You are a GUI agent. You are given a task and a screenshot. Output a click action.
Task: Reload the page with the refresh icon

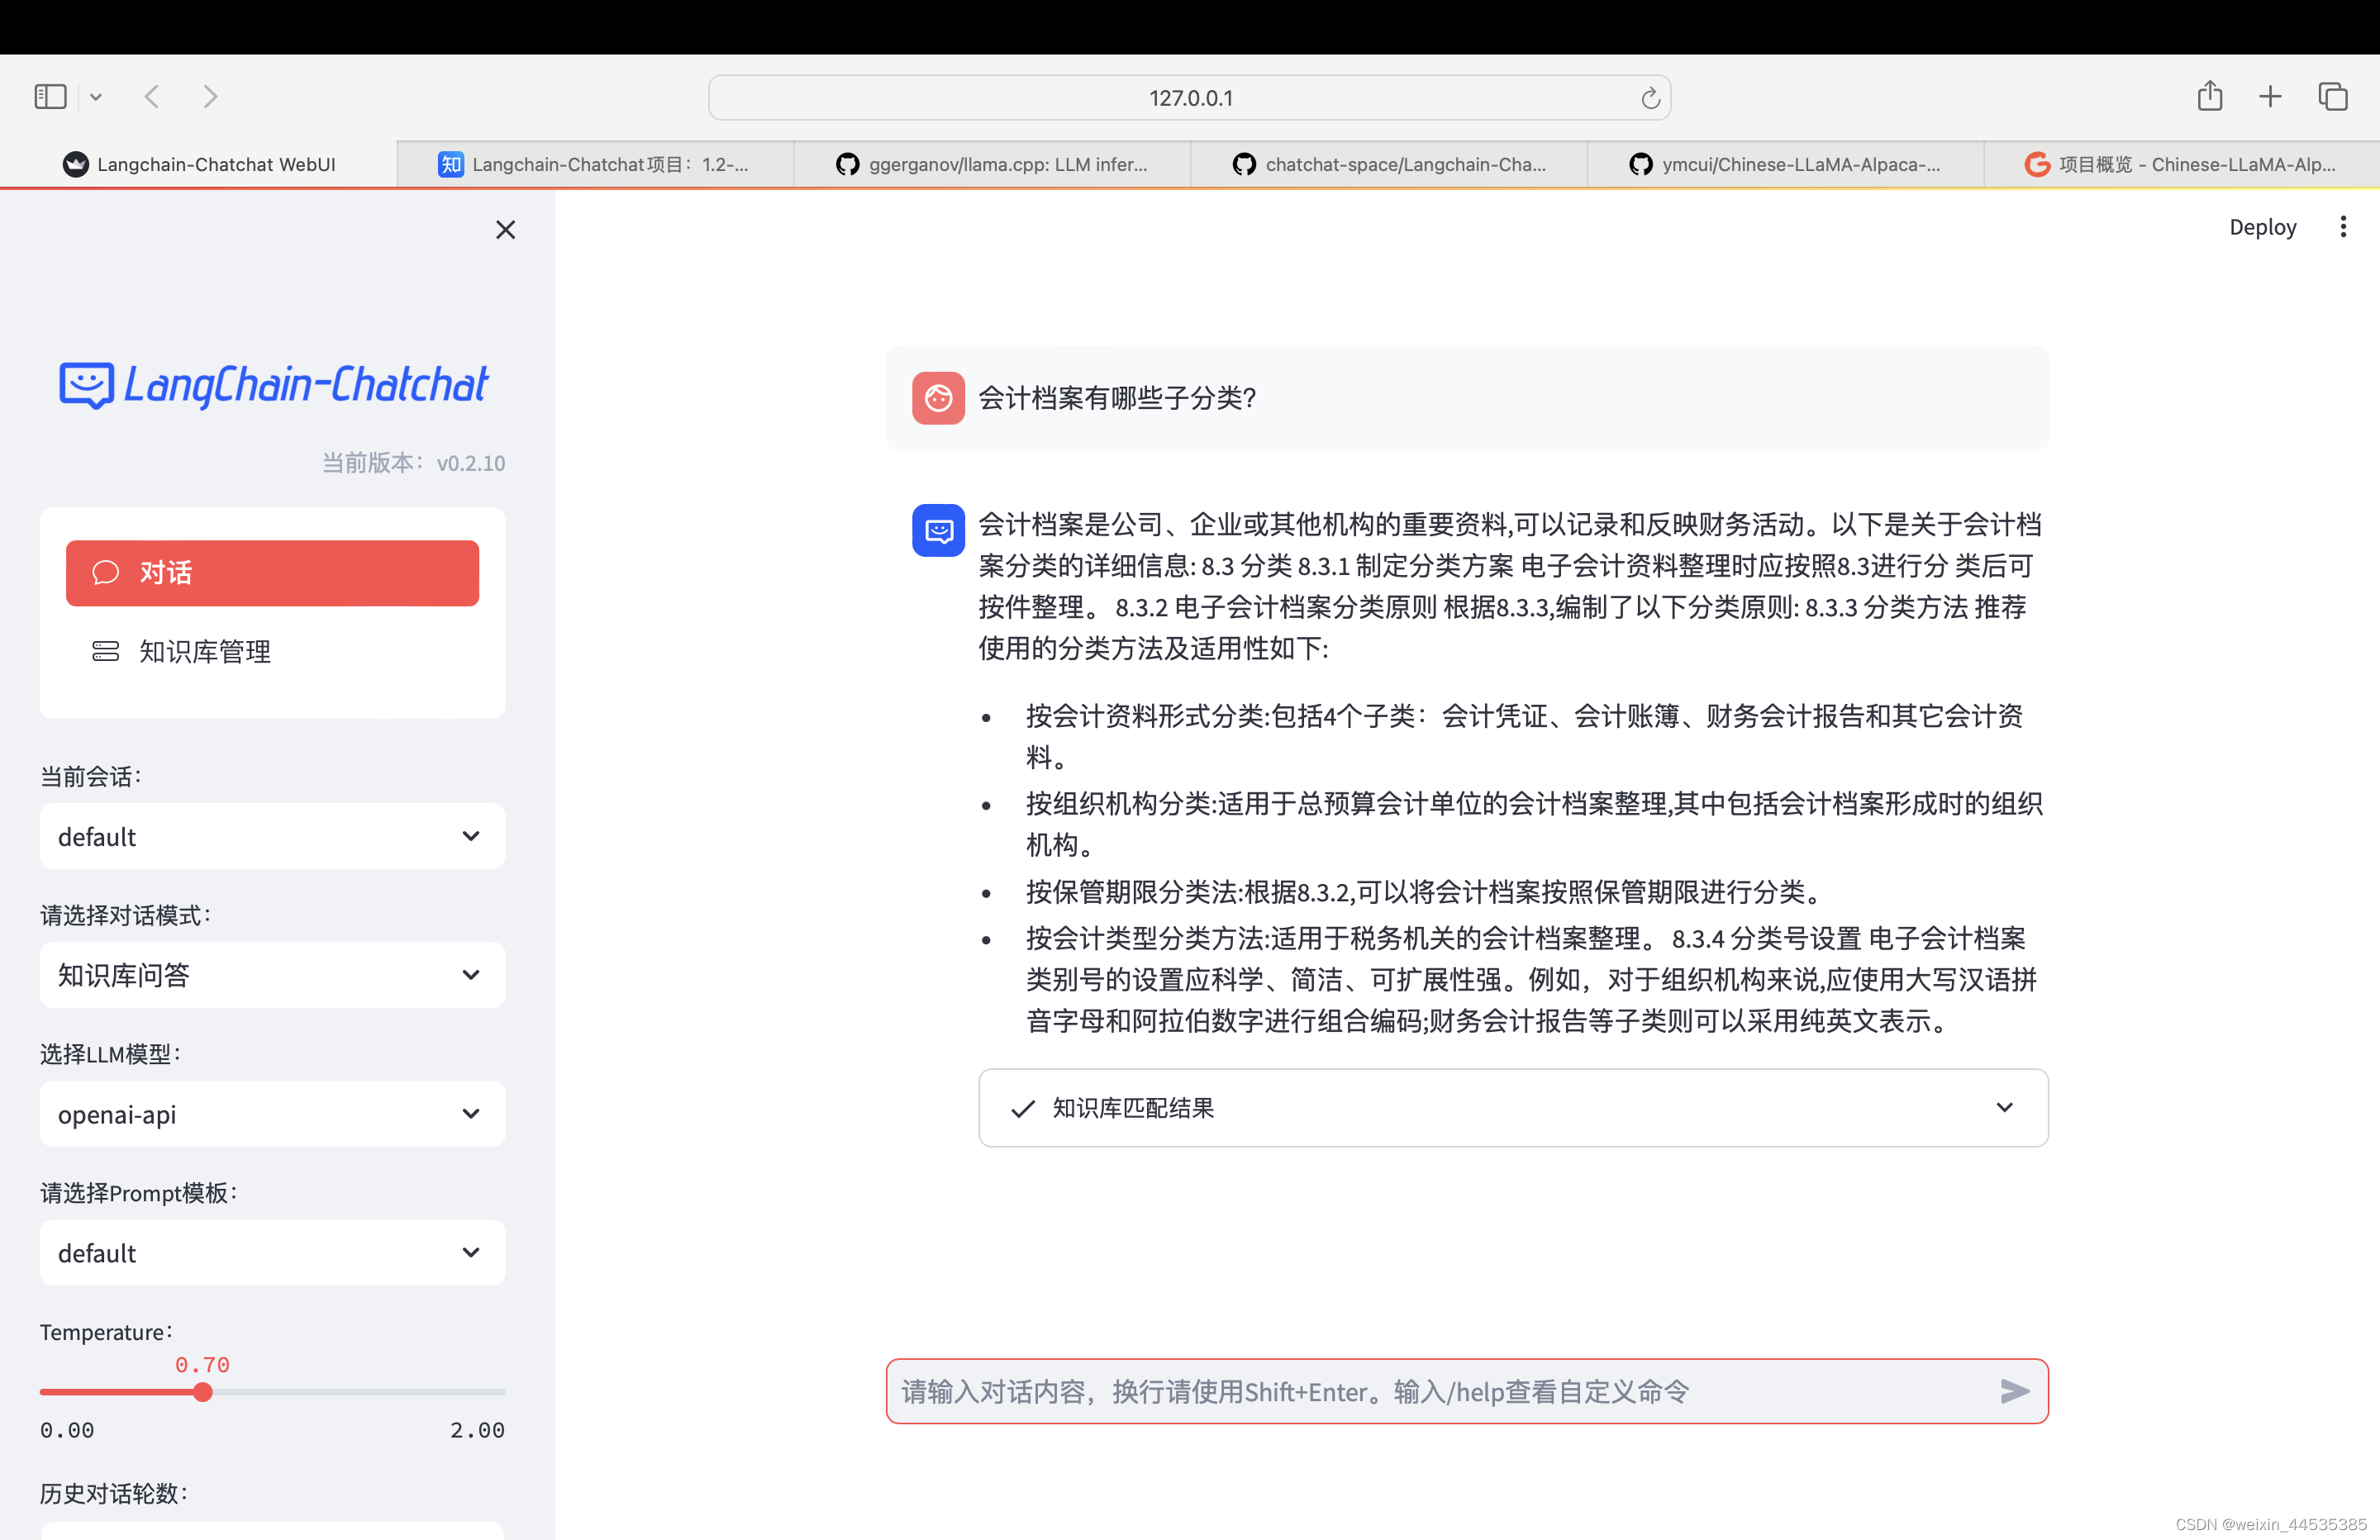(1650, 98)
